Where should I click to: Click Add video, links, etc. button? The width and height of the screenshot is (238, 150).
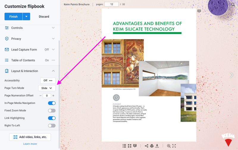coord(30,137)
